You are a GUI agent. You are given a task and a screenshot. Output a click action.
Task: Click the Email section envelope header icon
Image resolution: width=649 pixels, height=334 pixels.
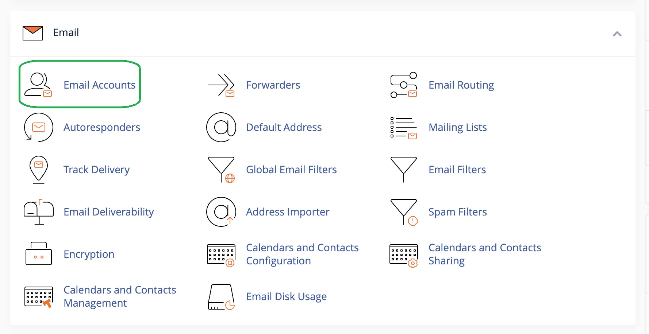[33, 33]
